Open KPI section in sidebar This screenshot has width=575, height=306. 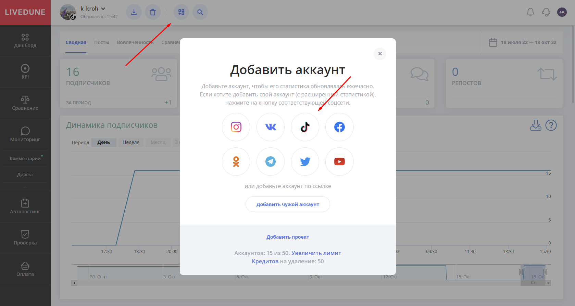(x=25, y=72)
